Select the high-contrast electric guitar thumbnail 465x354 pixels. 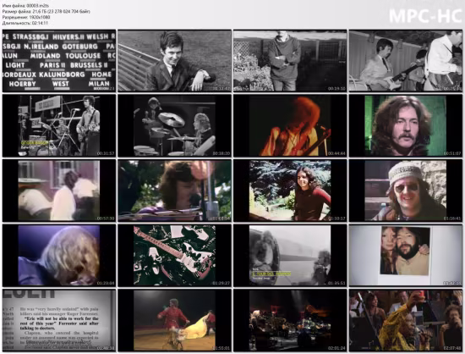pyautogui.click(x=174, y=256)
